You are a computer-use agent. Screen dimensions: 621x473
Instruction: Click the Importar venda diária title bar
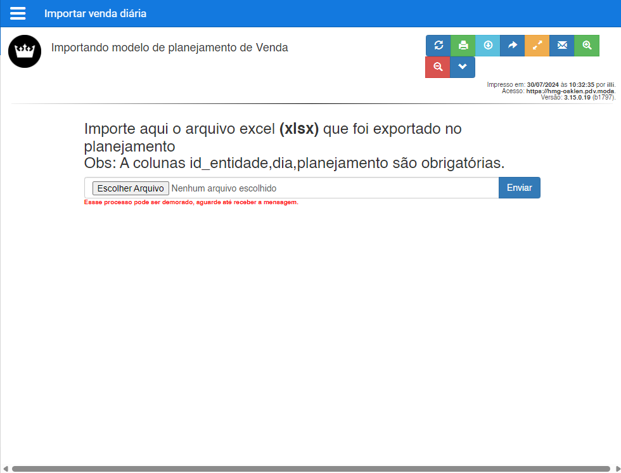click(96, 13)
